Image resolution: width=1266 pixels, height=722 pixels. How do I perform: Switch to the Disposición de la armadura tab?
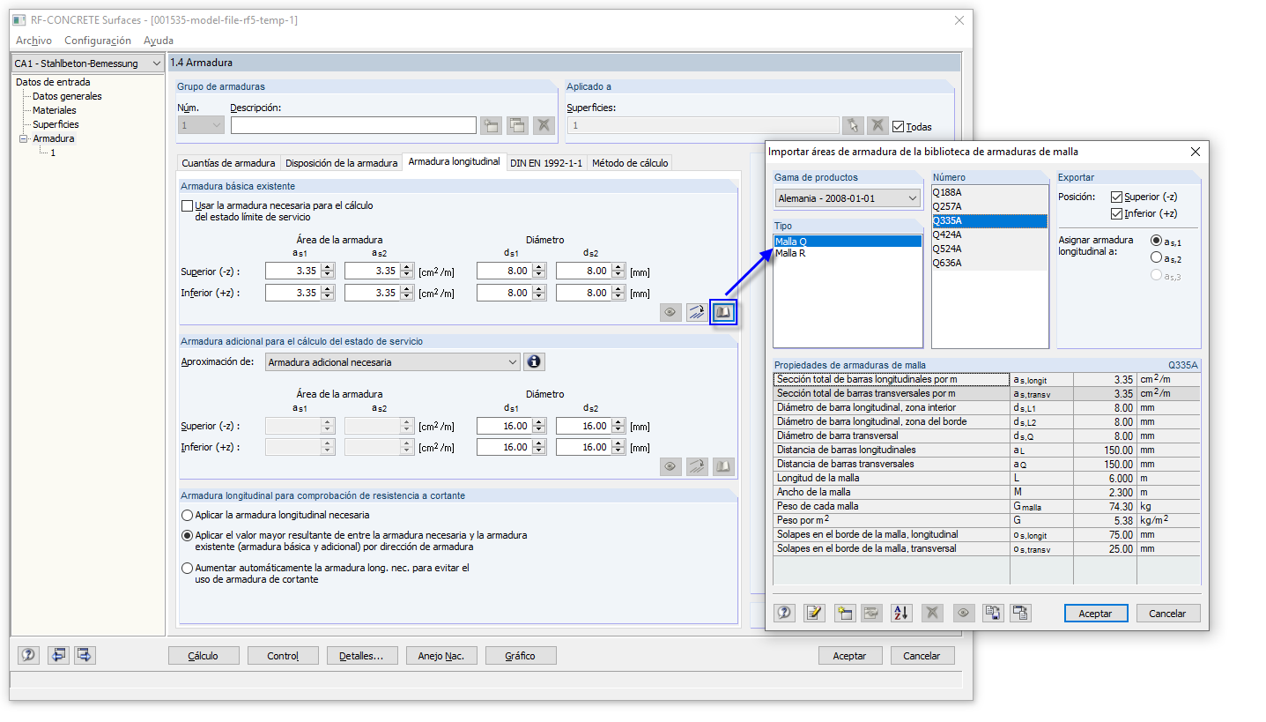click(x=342, y=163)
